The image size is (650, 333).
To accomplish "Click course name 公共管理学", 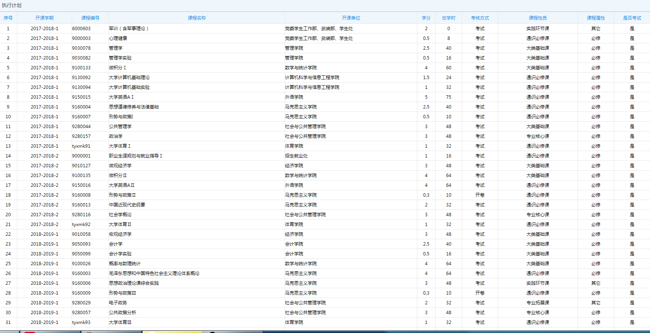I will pyautogui.click(x=120, y=127).
